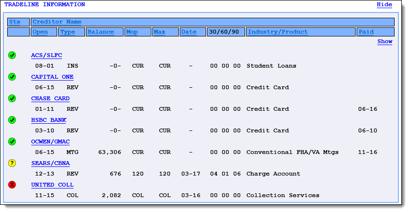The width and height of the screenshot is (409, 212).
Task: Click the 12-13 open date for SEARS/CBNA
Action: [45, 174]
